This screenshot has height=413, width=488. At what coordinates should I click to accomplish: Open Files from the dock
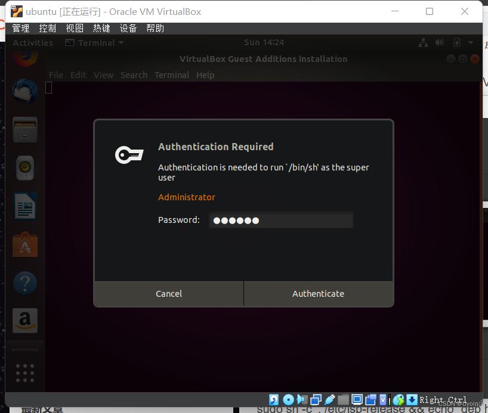pos(25,130)
